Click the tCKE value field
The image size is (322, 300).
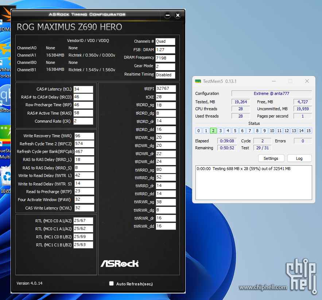tap(166, 97)
